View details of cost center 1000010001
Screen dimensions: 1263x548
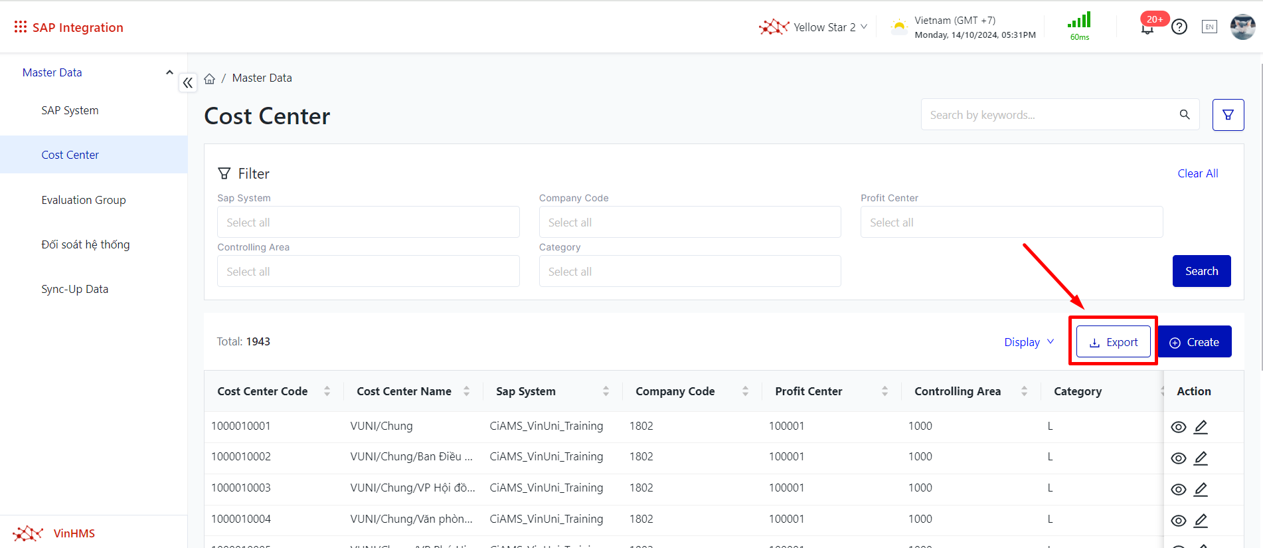[x=1178, y=427]
